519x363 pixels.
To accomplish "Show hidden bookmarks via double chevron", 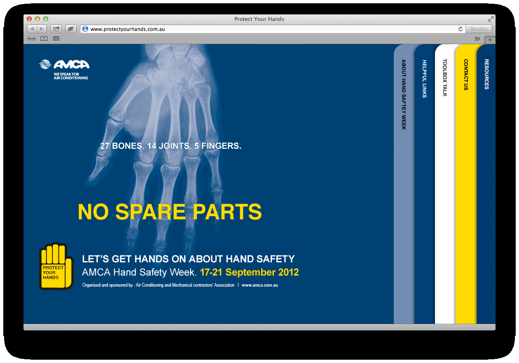I will (x=477, y=39).
